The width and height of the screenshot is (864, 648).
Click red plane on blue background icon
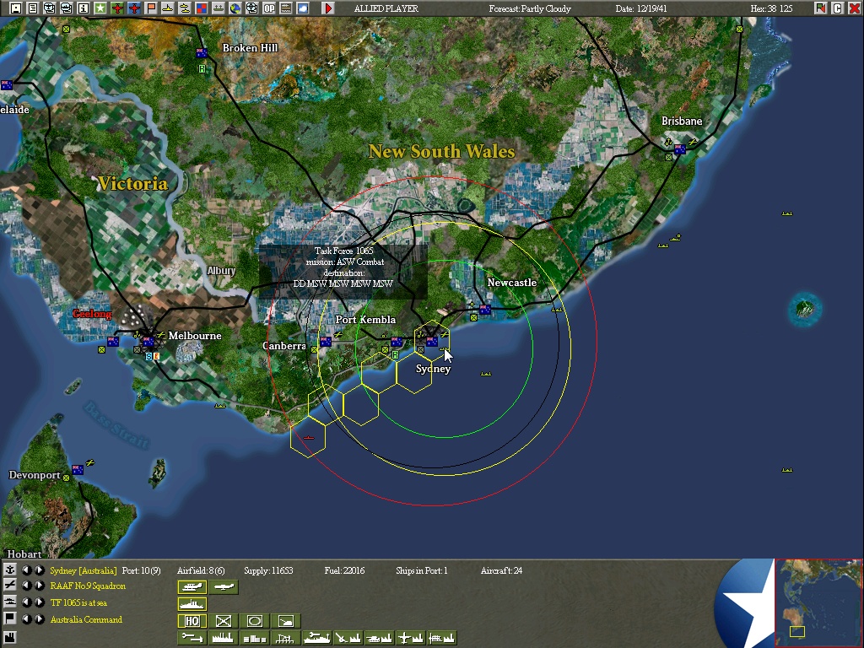pyautogui.click(x=134, y=8)
